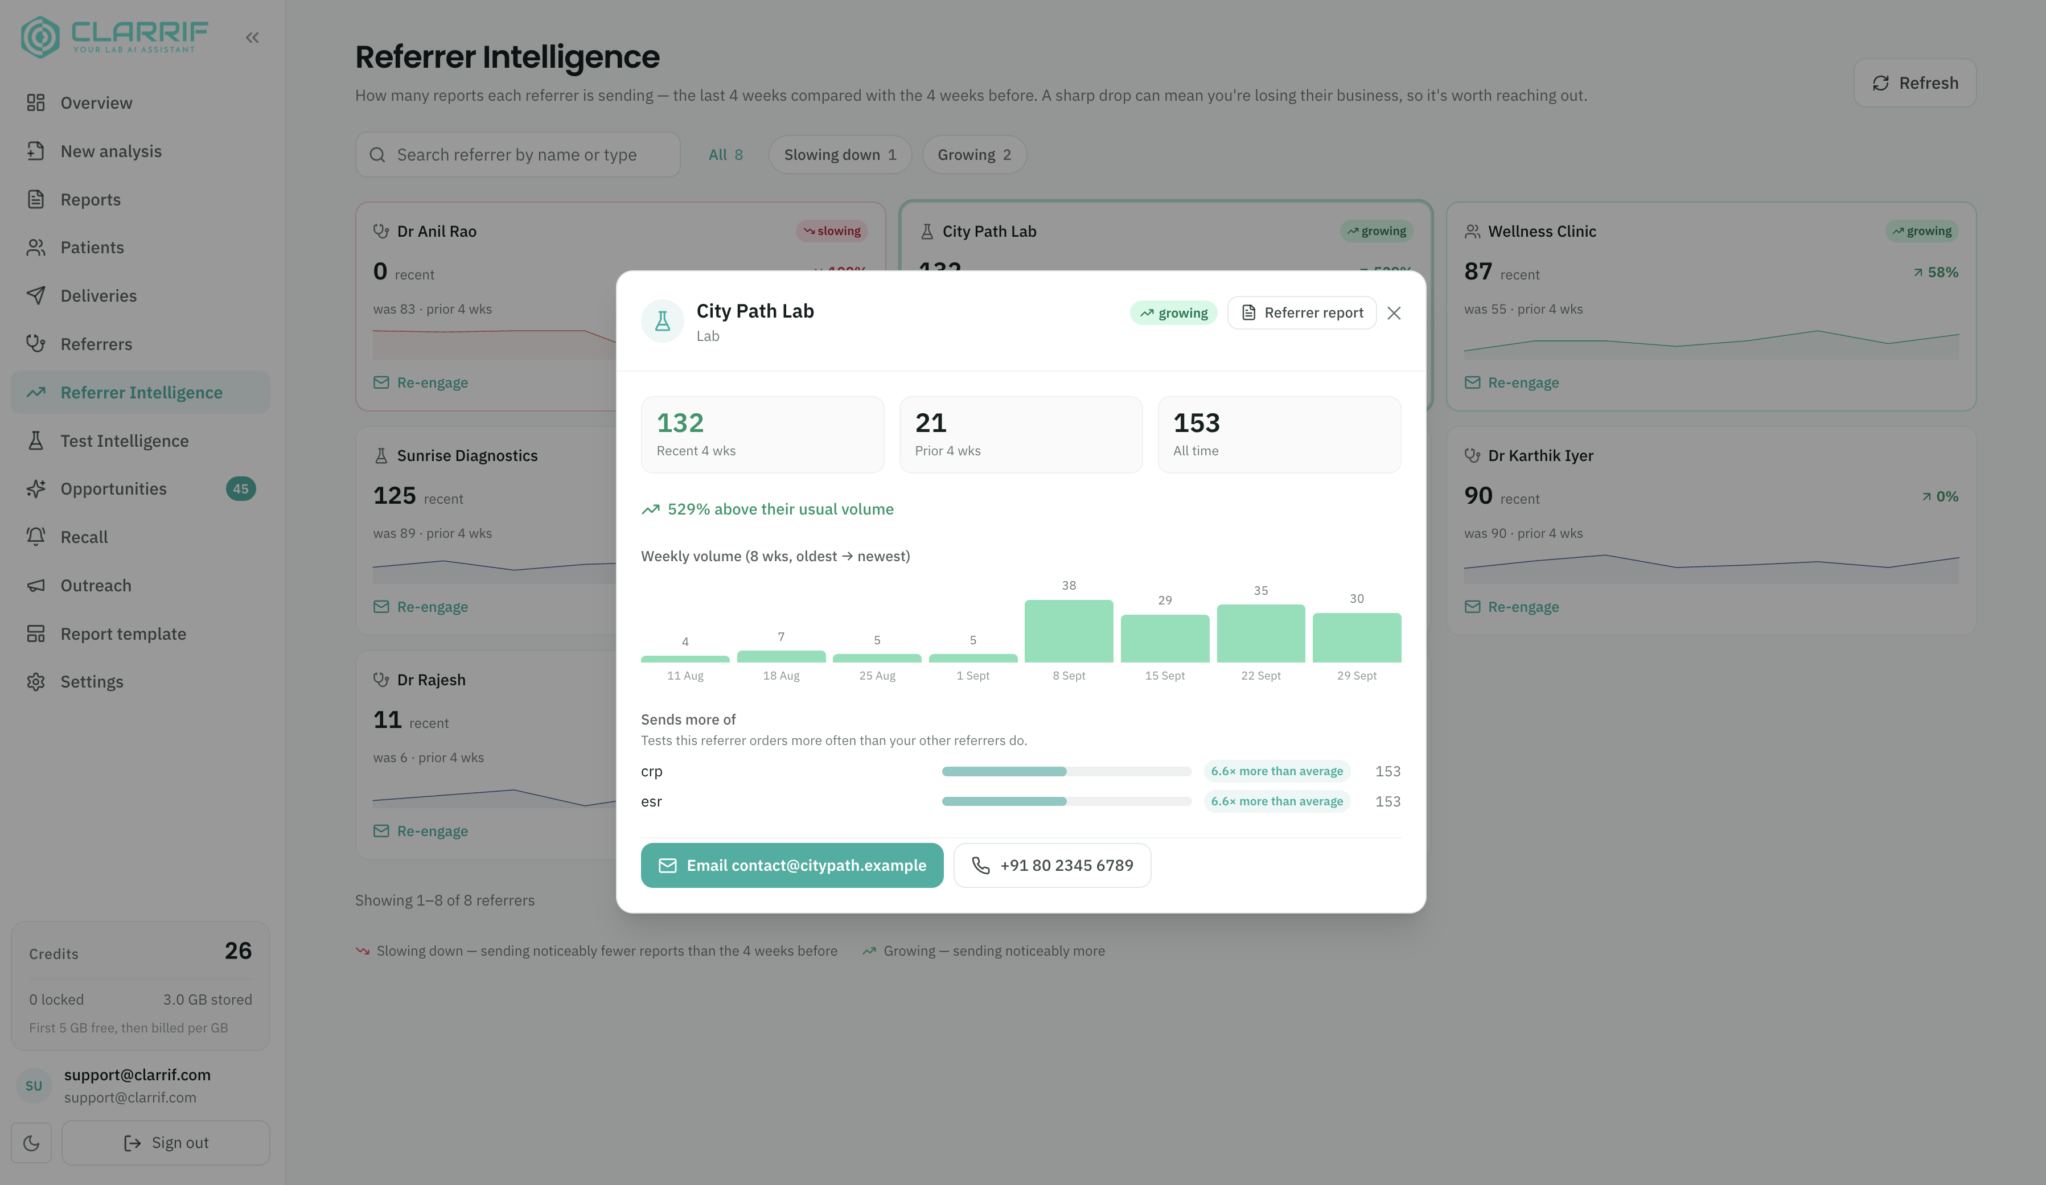Image resolution: width=2046 pixels, height=1185 pixels.
Task: Filter by Growing referrers
Action: 974,155
